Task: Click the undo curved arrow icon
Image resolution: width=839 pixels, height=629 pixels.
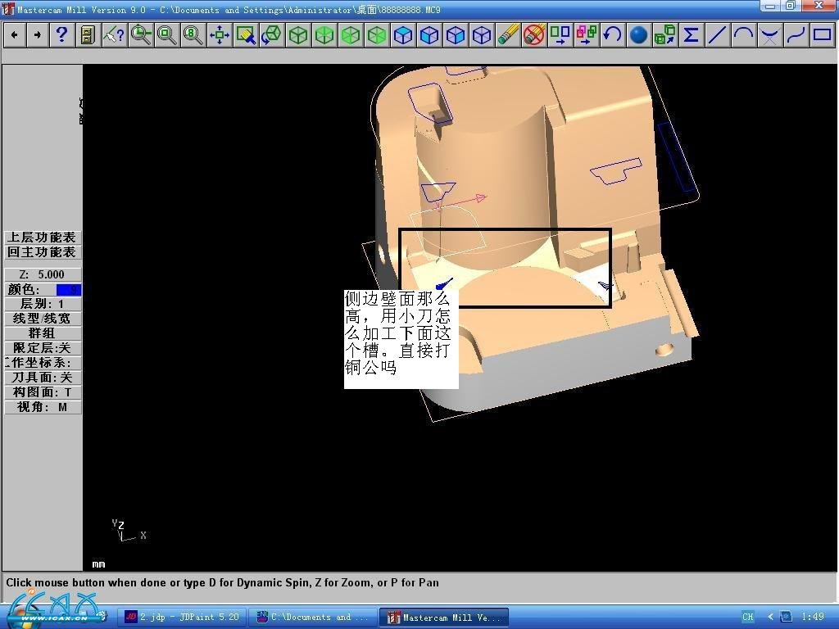Action: click(612, 35)
